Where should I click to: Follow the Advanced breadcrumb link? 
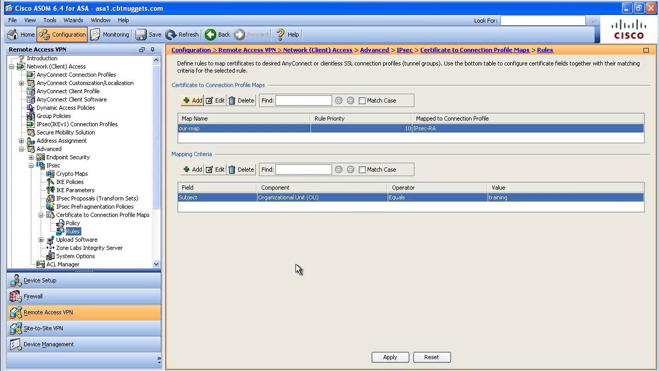pos(374,50)
